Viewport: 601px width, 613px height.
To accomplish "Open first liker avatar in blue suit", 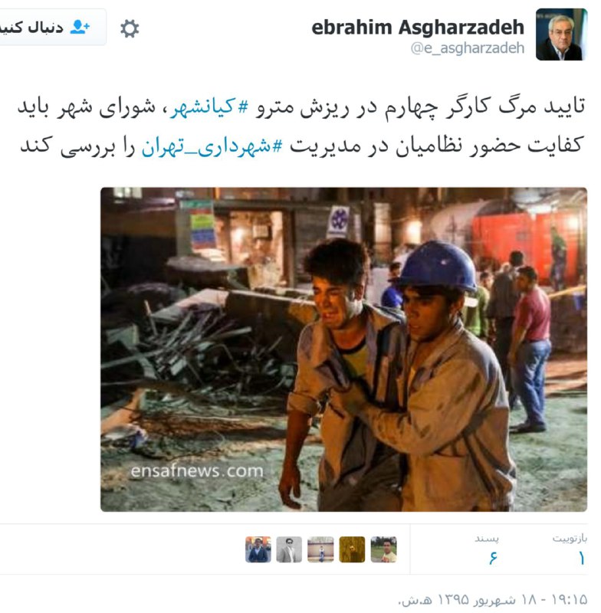I will pyautogui.click(x=258, y=549).
